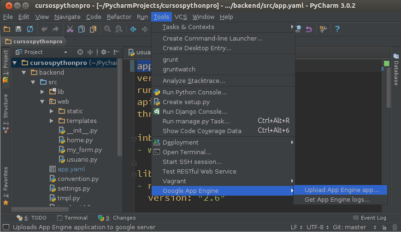Select Upload App Engine app menu item
Image resolution: width=401 pixels, height=232 pixels.
pyautogui.click(x=341, y=190)
